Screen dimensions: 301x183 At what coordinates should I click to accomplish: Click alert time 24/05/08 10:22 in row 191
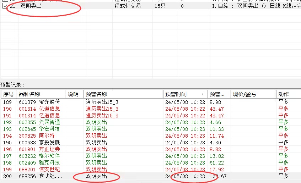click(185, 116)
